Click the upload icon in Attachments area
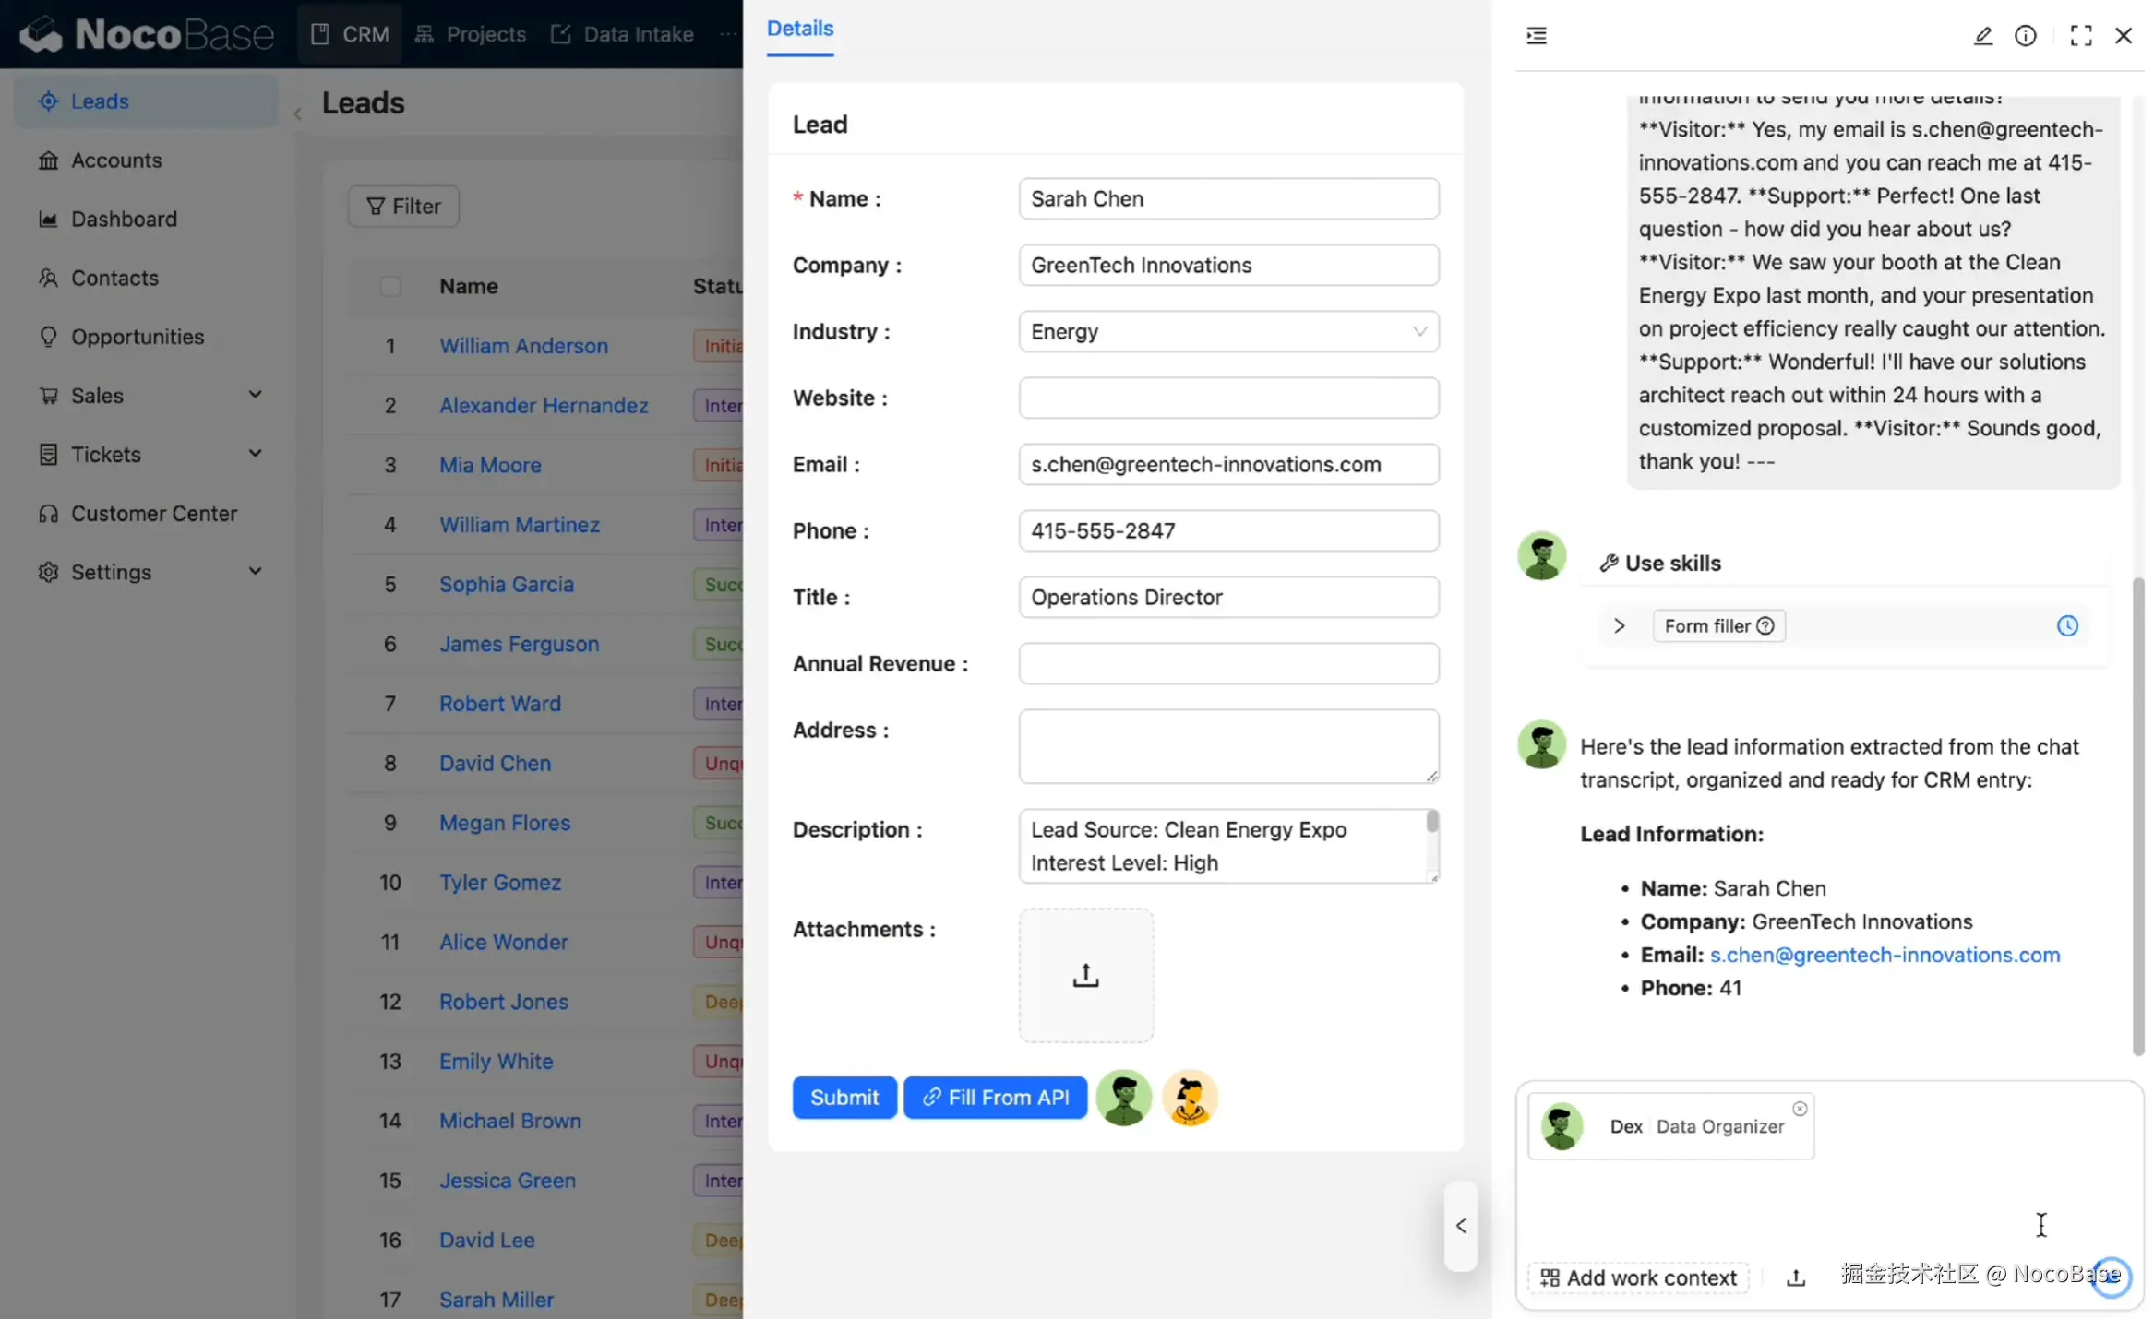The height and width of the screenshot is (1319, 2154). (x=1085, y=975)
